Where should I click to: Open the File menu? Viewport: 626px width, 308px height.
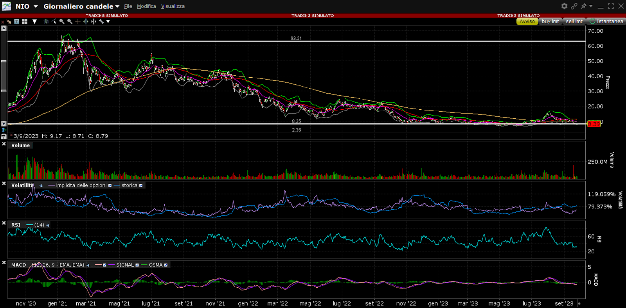click(x=128, y=6)
